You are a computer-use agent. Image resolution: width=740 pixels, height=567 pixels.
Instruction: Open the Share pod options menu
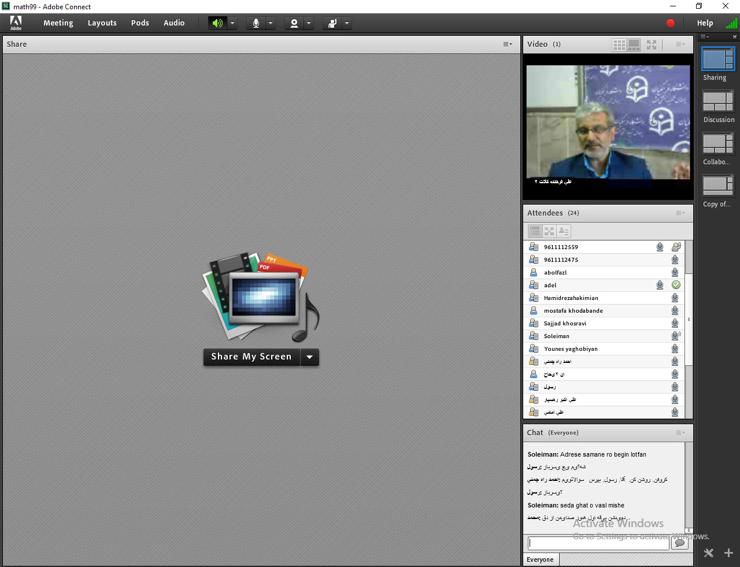point(508,45)
